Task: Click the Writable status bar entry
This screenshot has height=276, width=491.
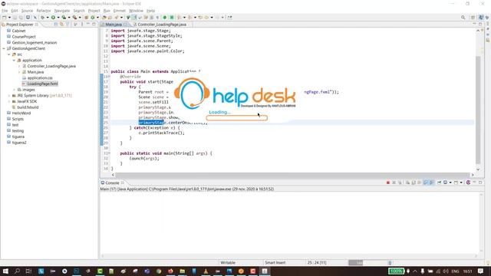Action: (228, 263)
